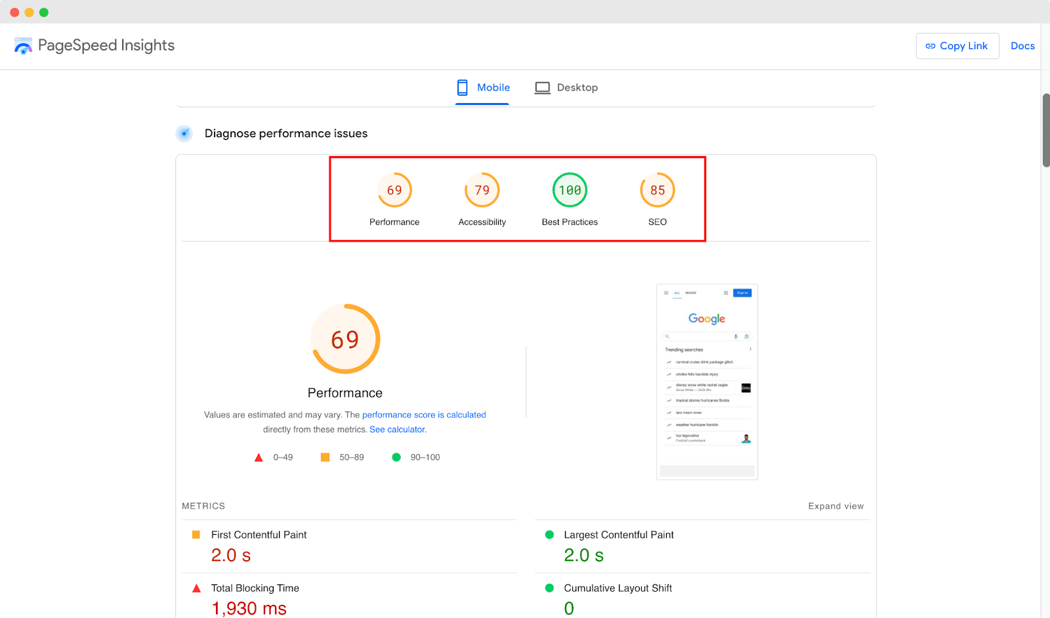Click the large Performance gauge ring
Viewport: 1050px width, 618px height.
pos(345,339)
